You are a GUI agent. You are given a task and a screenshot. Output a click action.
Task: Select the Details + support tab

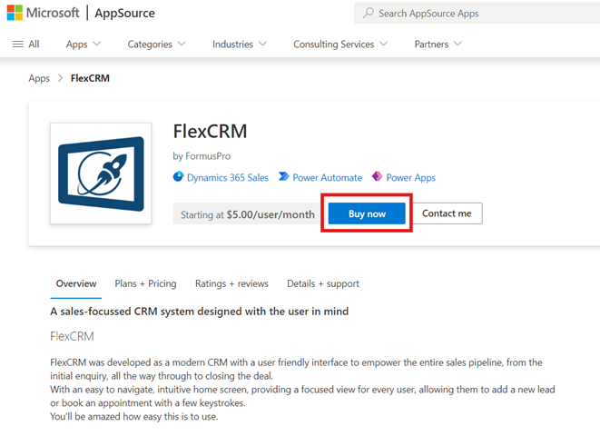(x=323, y=283)
